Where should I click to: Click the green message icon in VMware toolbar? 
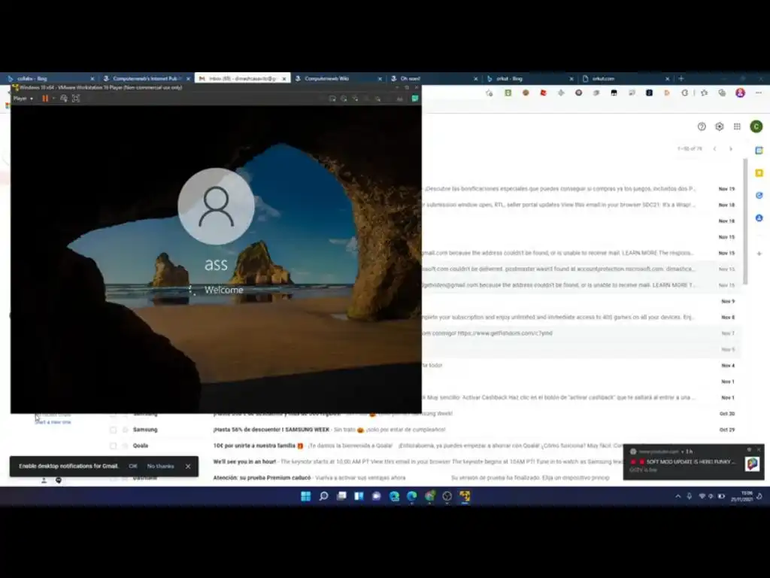click(x=415, y=99)
